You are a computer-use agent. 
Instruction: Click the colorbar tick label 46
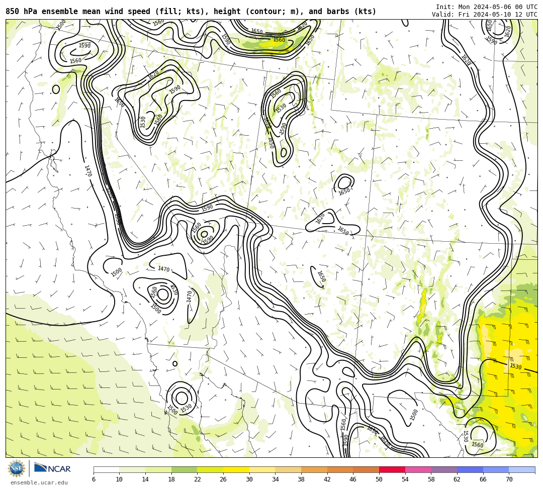(x=353, y=479)
